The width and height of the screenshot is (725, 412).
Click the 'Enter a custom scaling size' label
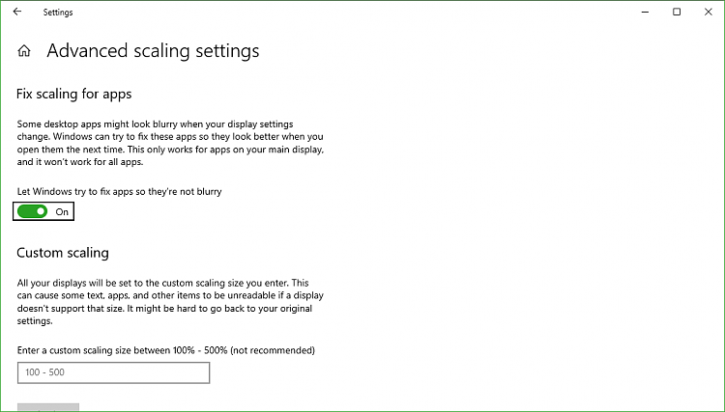coord(166,350)
